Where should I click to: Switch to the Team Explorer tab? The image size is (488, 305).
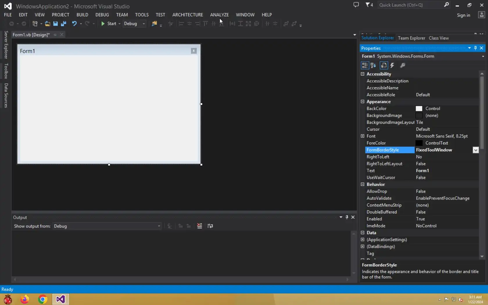pos(411,38)
